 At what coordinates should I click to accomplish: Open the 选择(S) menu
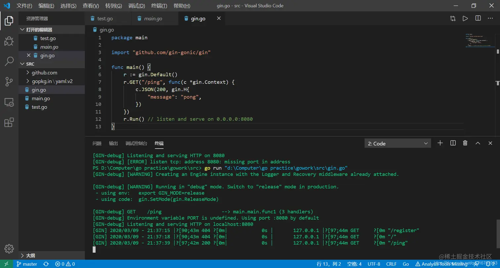point(68,6)
